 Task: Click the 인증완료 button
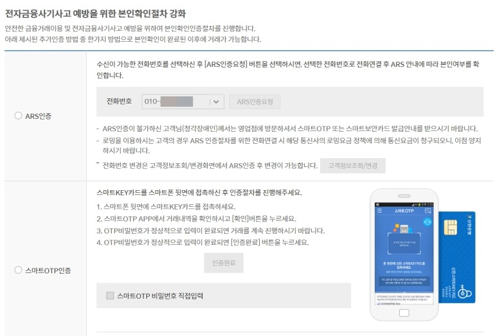coord(224,263)
